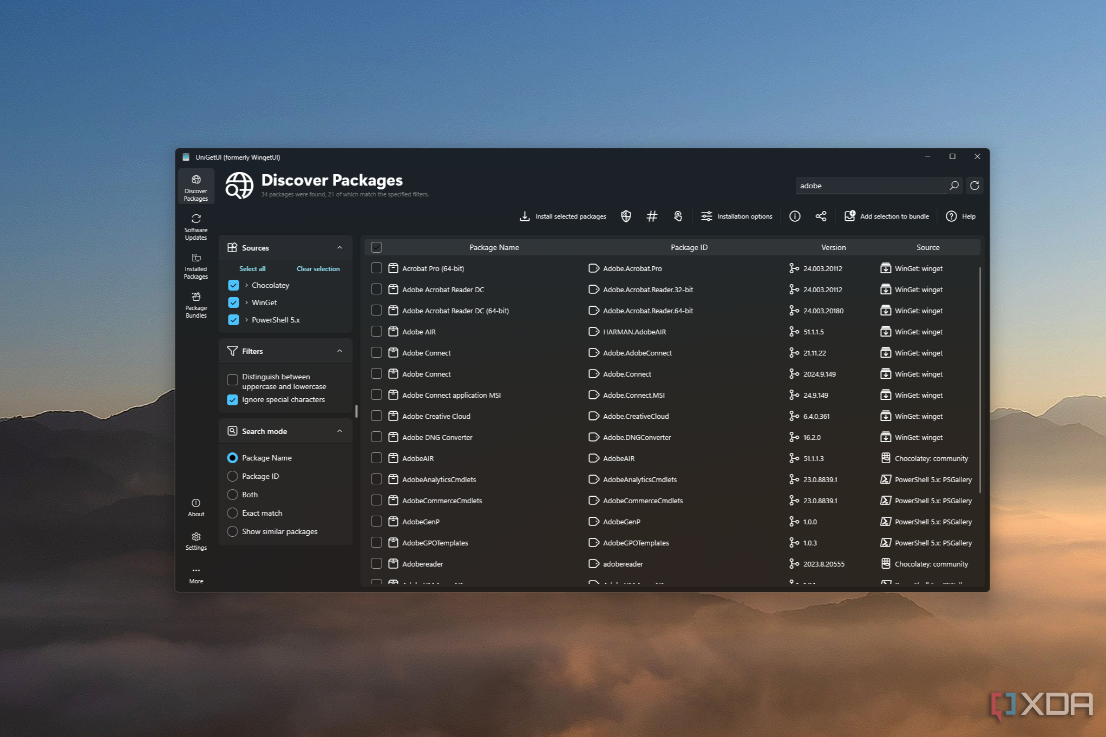The height and width of the screenshot is (737, 1106).
Task: Open Installation options
Action: click(x=736, y=216)
